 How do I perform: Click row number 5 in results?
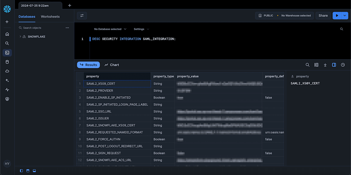tap(80, 111)
